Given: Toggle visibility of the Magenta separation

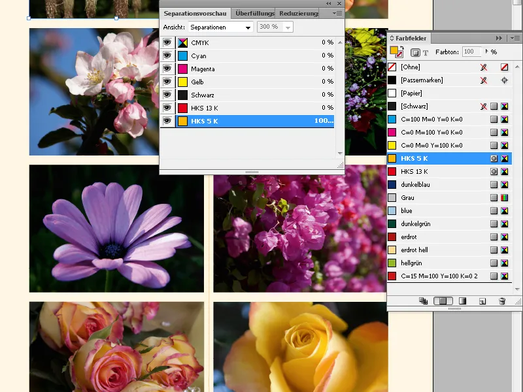Looking at the screenshot, I should click(x=169, y=68).
